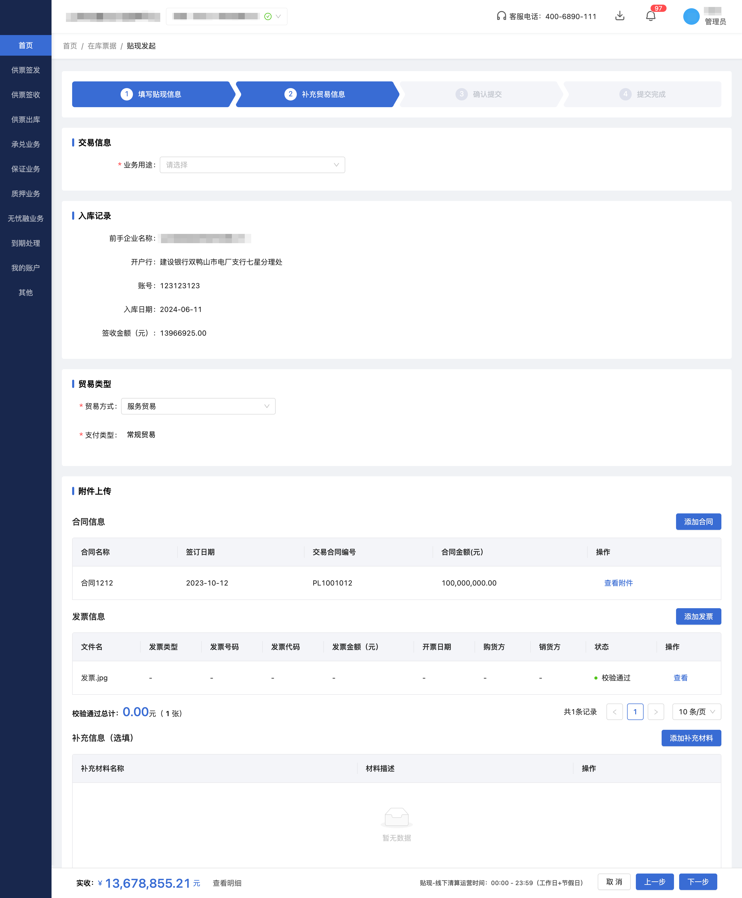Open 承兑业务 in the sidebar
The image size is (742, 898).
26,144
